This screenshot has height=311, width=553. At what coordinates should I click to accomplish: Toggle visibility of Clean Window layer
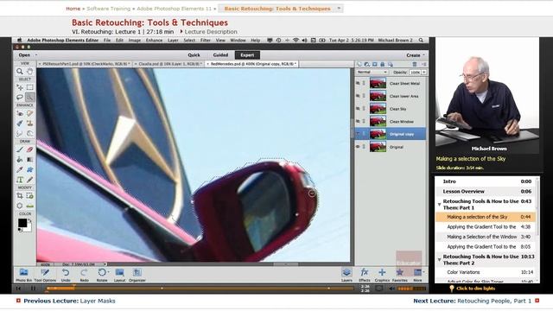tap(358, 121)
